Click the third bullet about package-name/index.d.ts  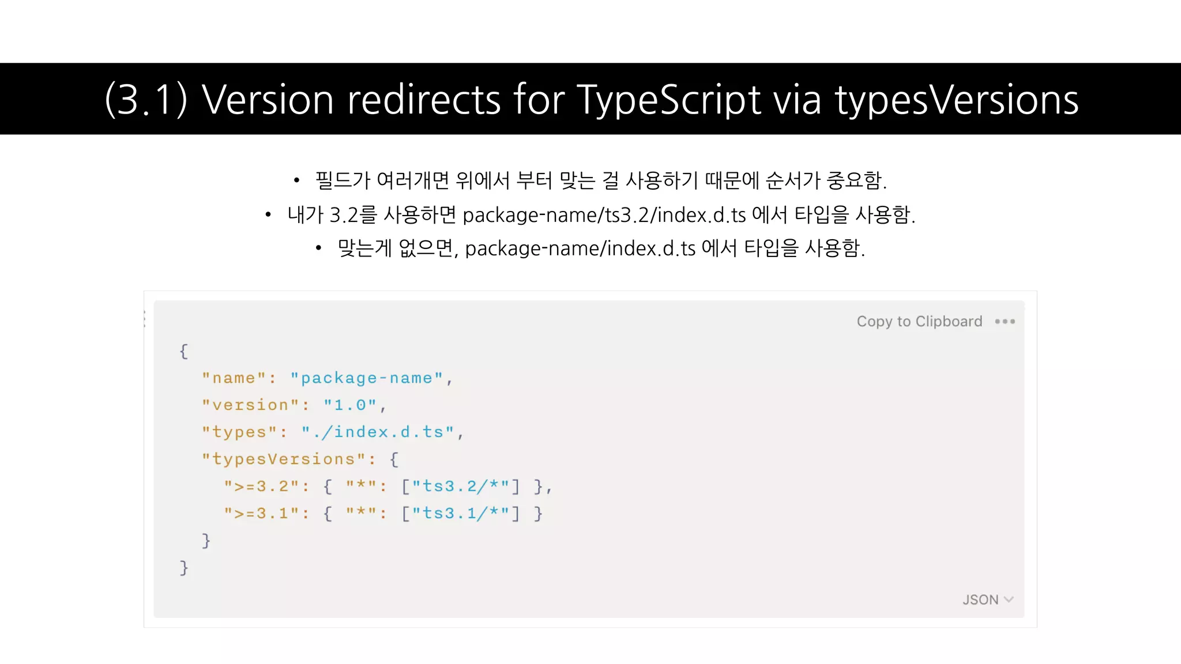pos(600,248)
